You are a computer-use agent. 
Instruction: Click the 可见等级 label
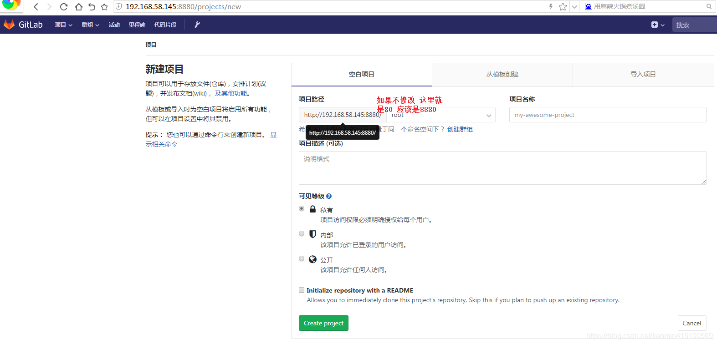[x=312, y=196]
